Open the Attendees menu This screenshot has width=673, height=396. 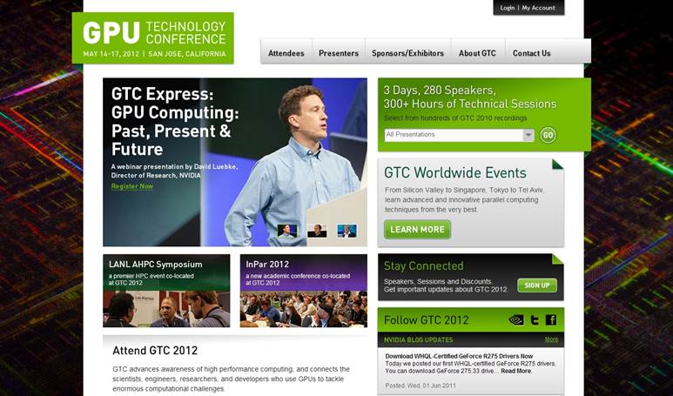tap(286, 53)
